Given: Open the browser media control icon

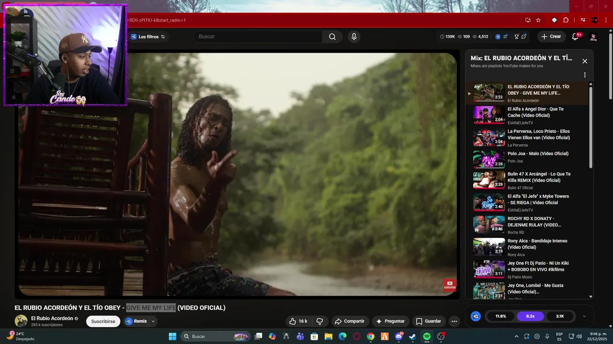Looking at the screenshot, I should [583, 20].
